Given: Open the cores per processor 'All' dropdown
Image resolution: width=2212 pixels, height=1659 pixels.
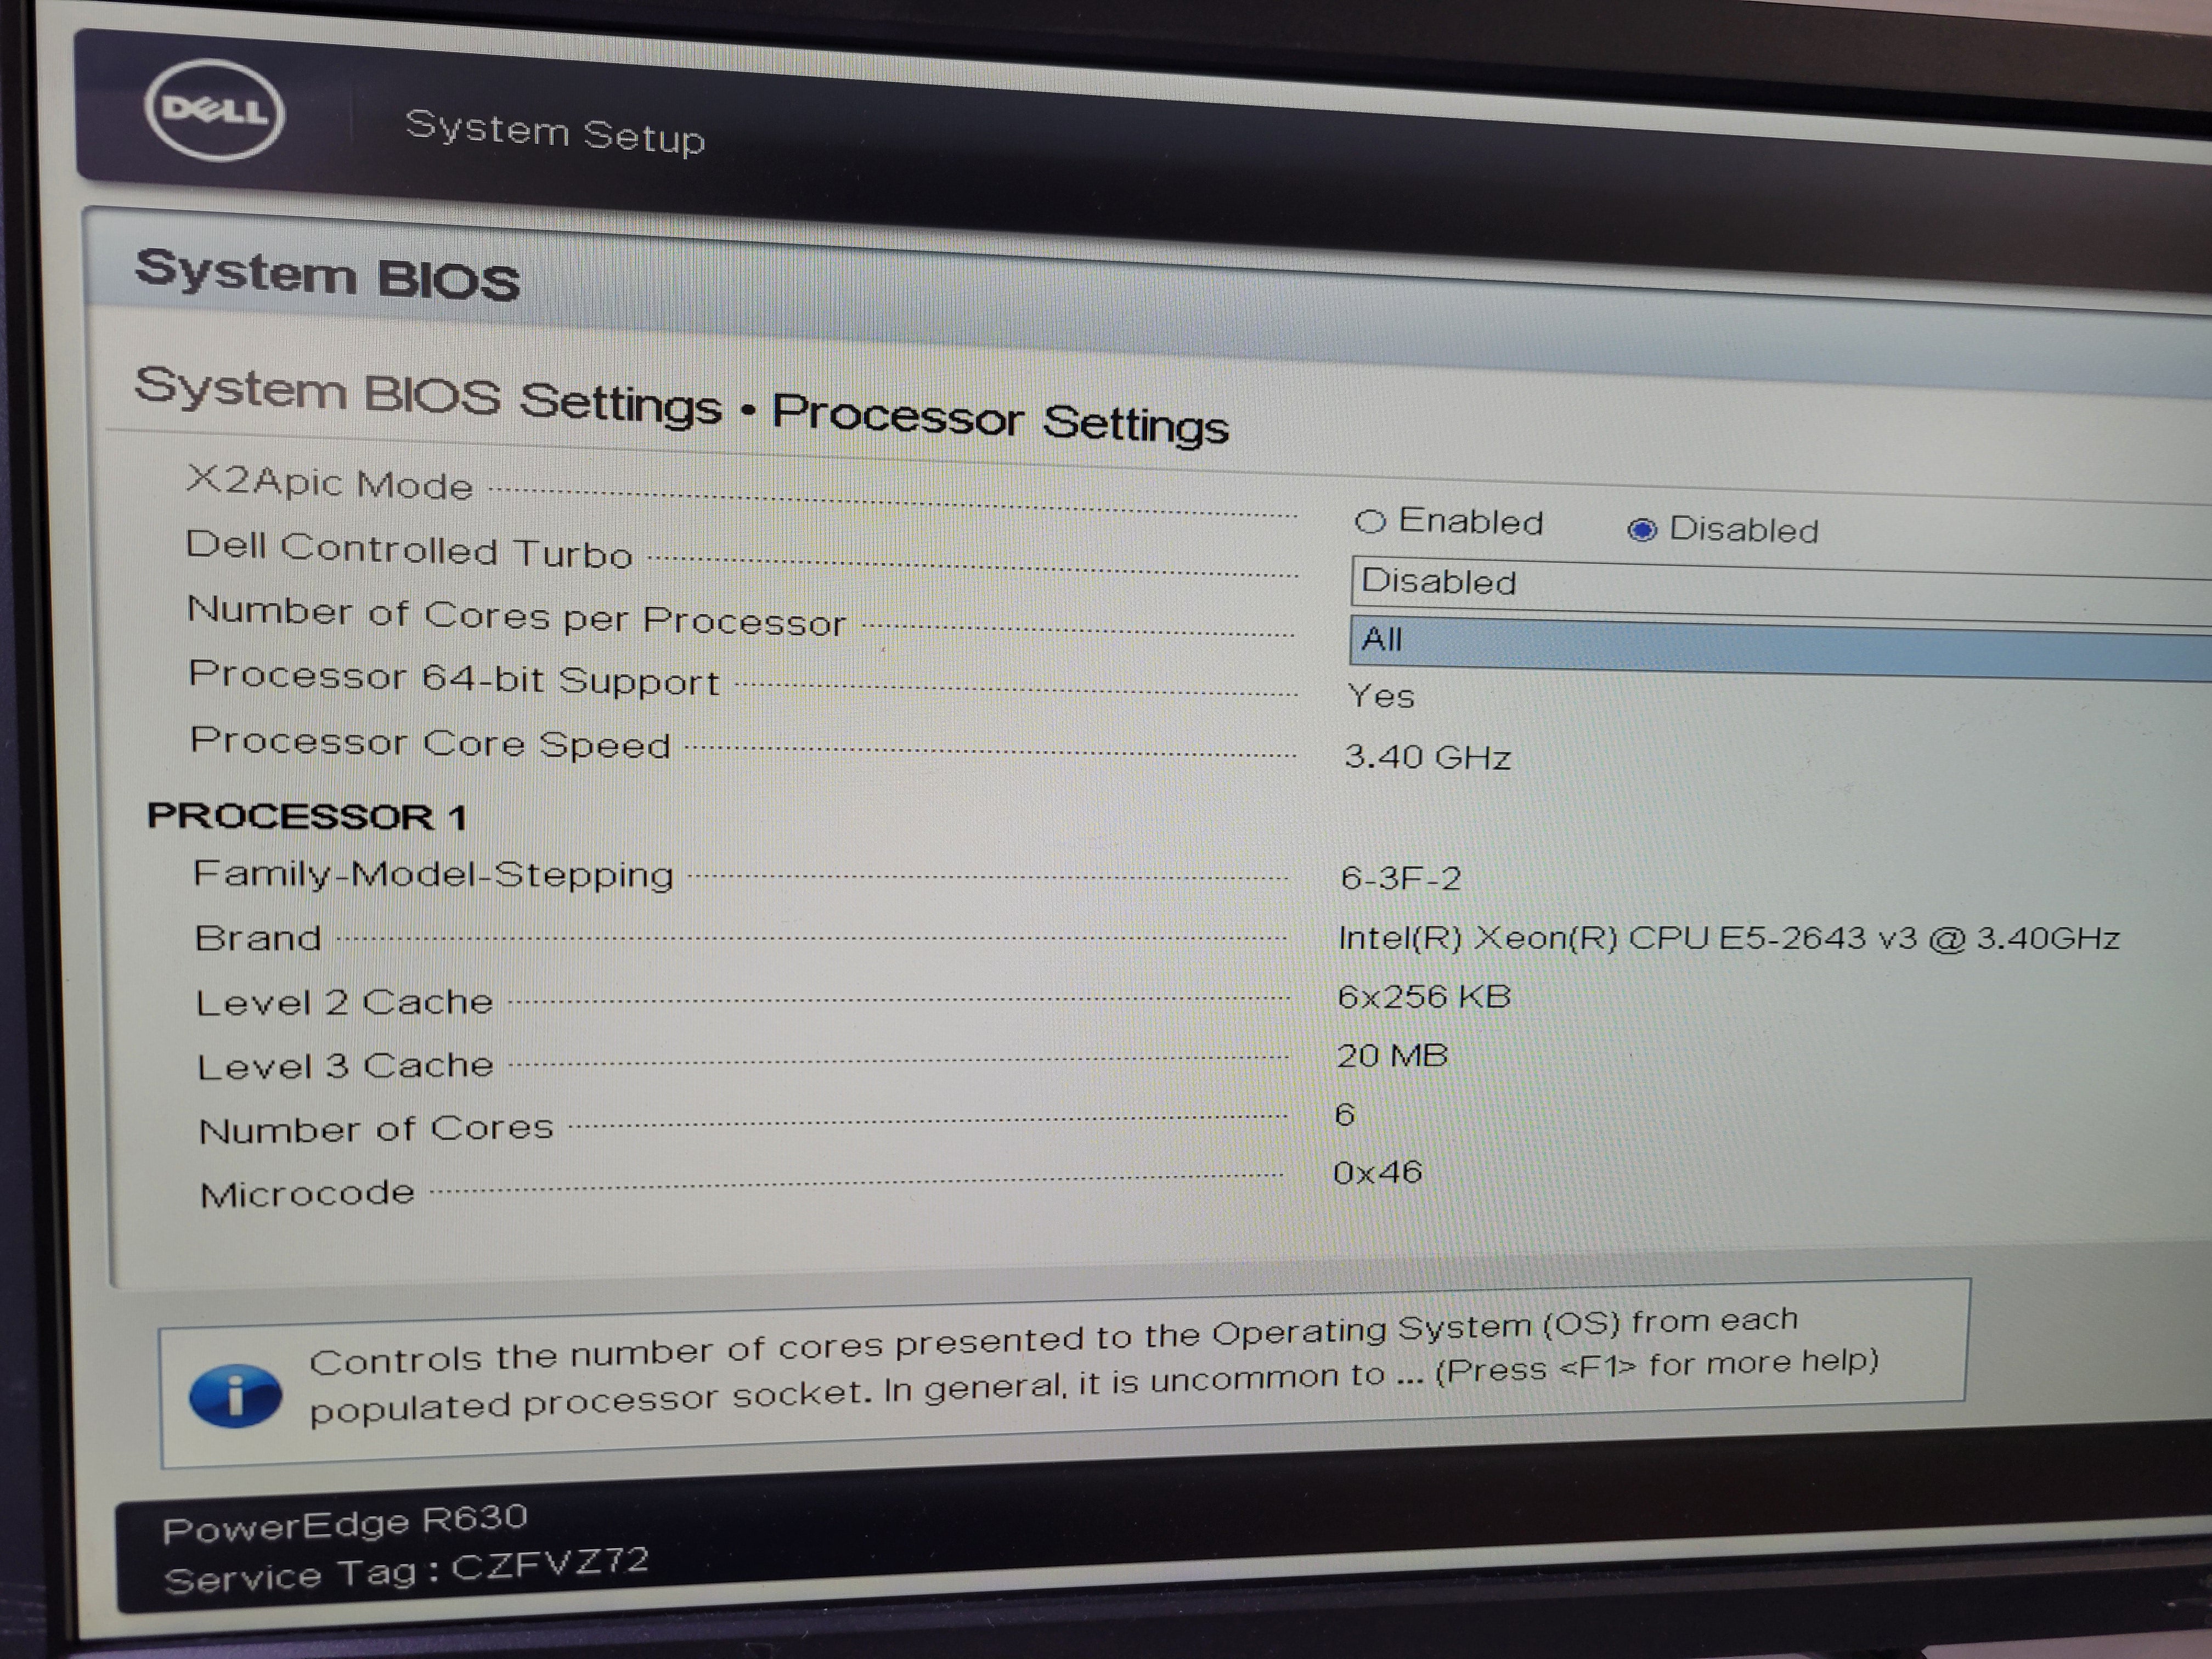Looking at the screenshot, I should [1781, 648].
